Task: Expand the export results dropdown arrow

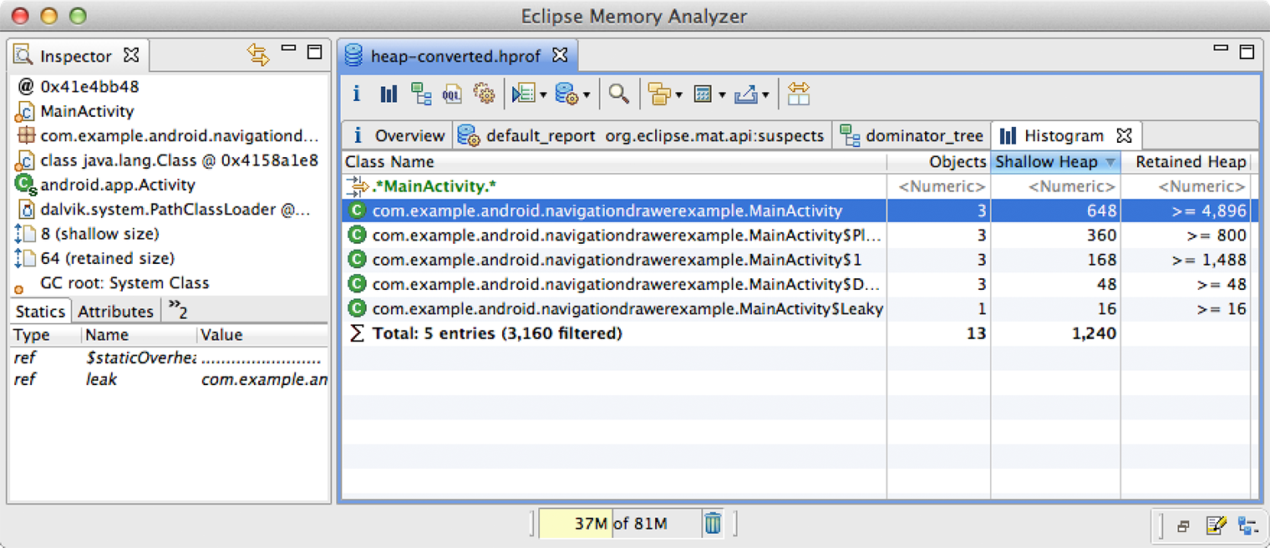Action: point(765,95)
